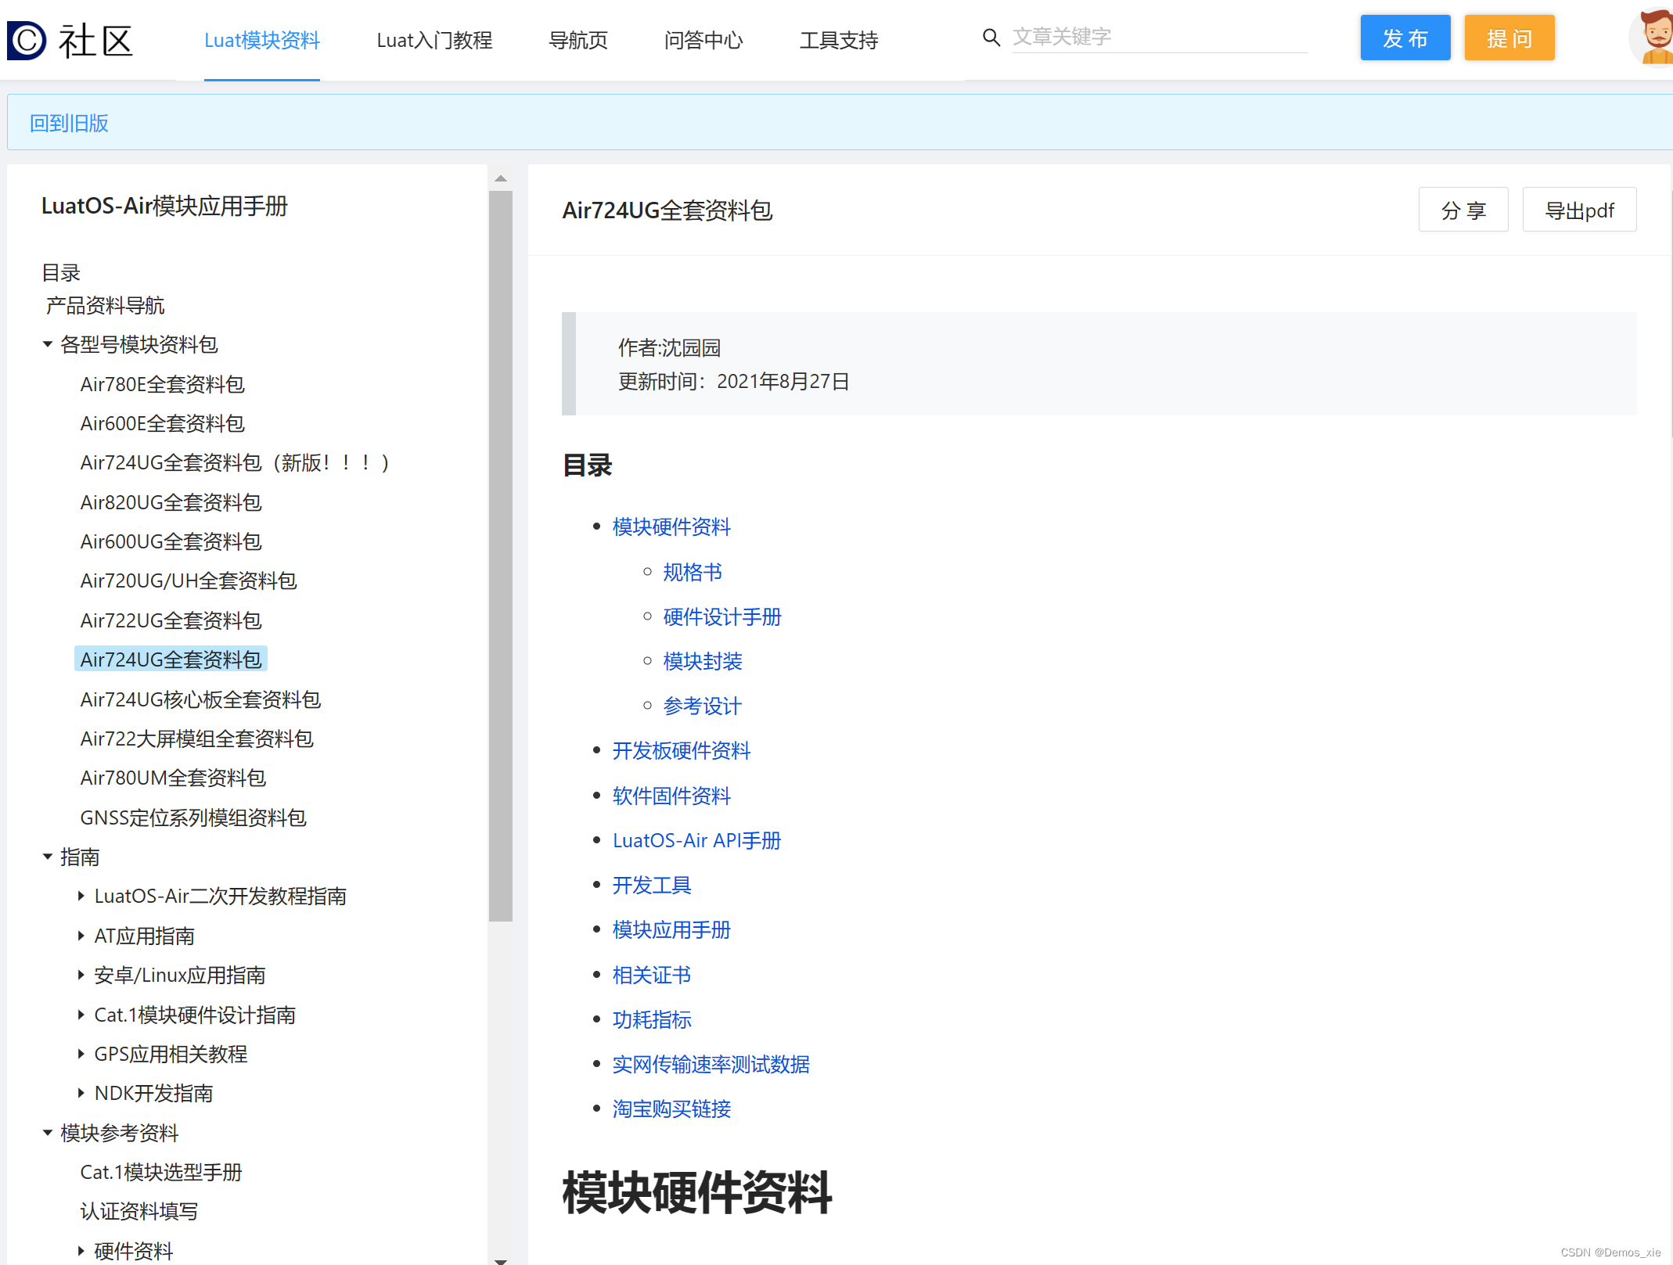Select 产品资料导航 in sidebar
Screen dimensions: 1673x1265
106,305
